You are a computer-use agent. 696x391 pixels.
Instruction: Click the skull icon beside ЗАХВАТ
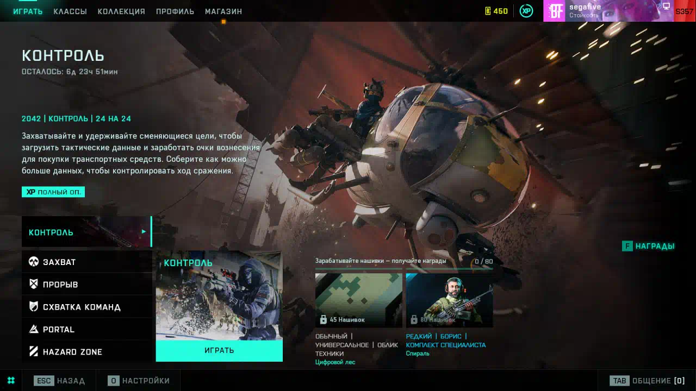(34, 262)
